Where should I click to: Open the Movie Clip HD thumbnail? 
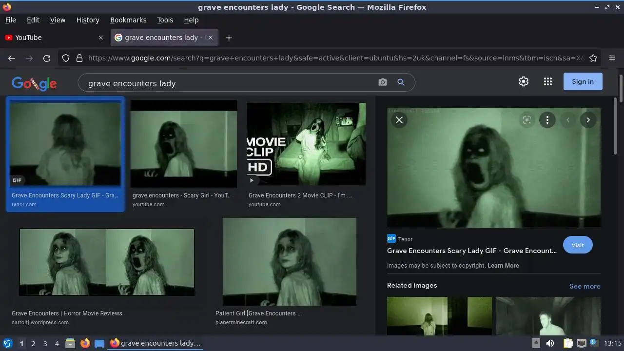click(306, 144)
